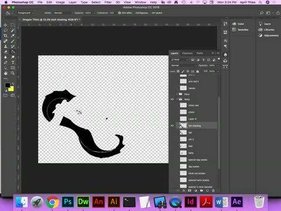Open the Filter menu
The height and width of the screenshot is (211, 281).
pyautogui.click(x=108, y=2)
